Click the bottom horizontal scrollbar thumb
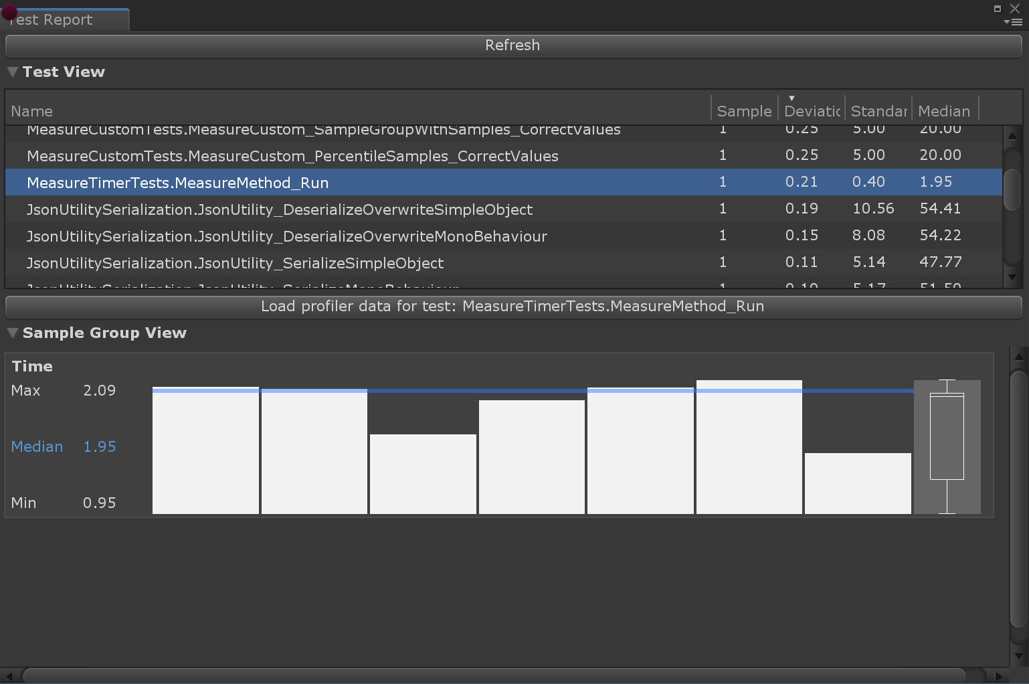The image size is (1029, 684). point(494,676)
